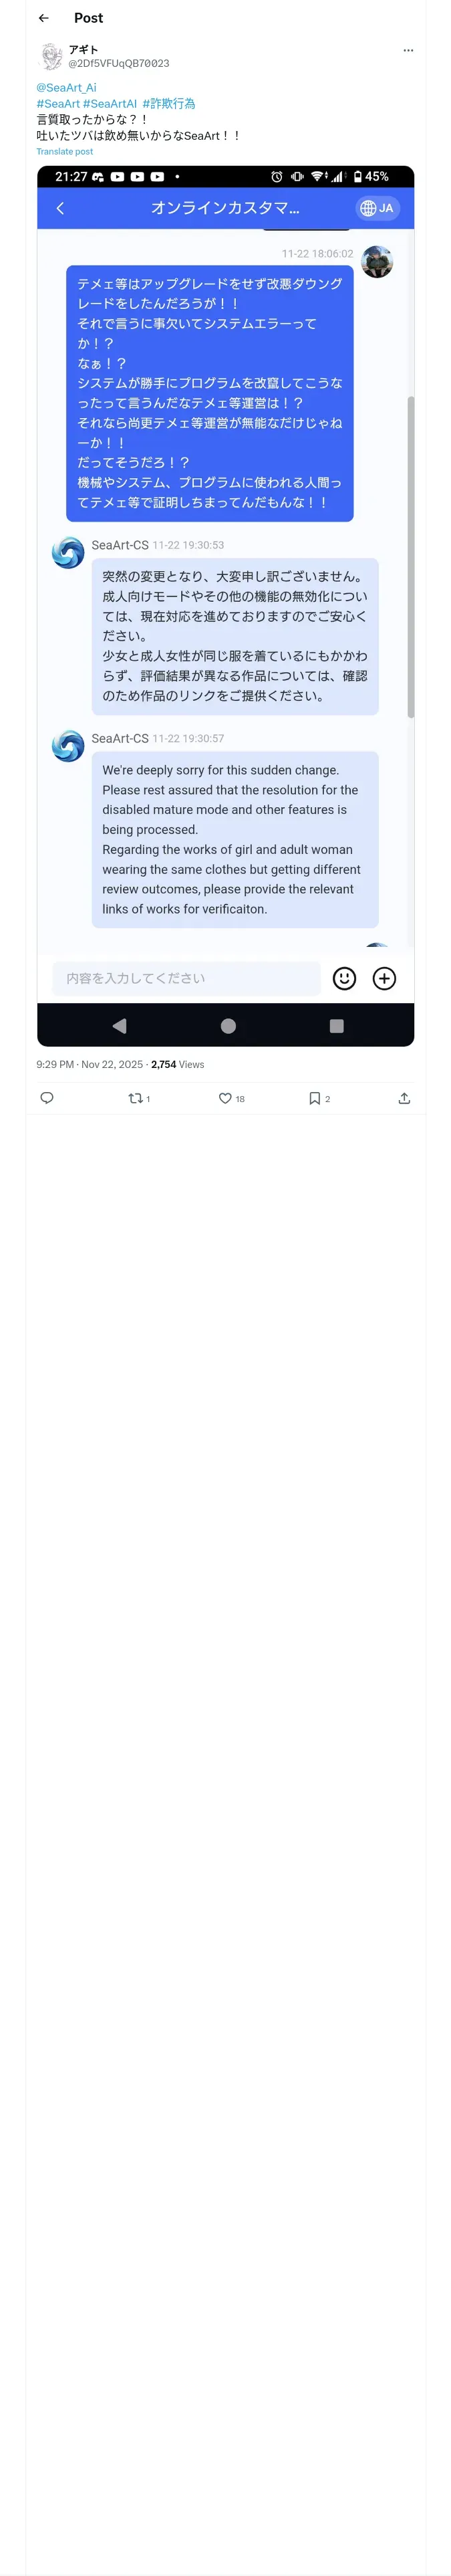Click the plus attachment icon in chat

[384, 978]
